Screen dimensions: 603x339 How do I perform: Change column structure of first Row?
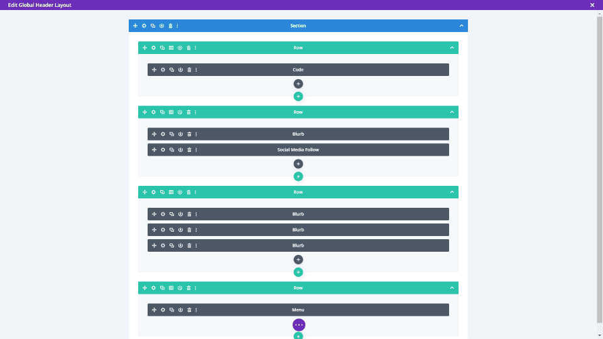tap(171, 48)
